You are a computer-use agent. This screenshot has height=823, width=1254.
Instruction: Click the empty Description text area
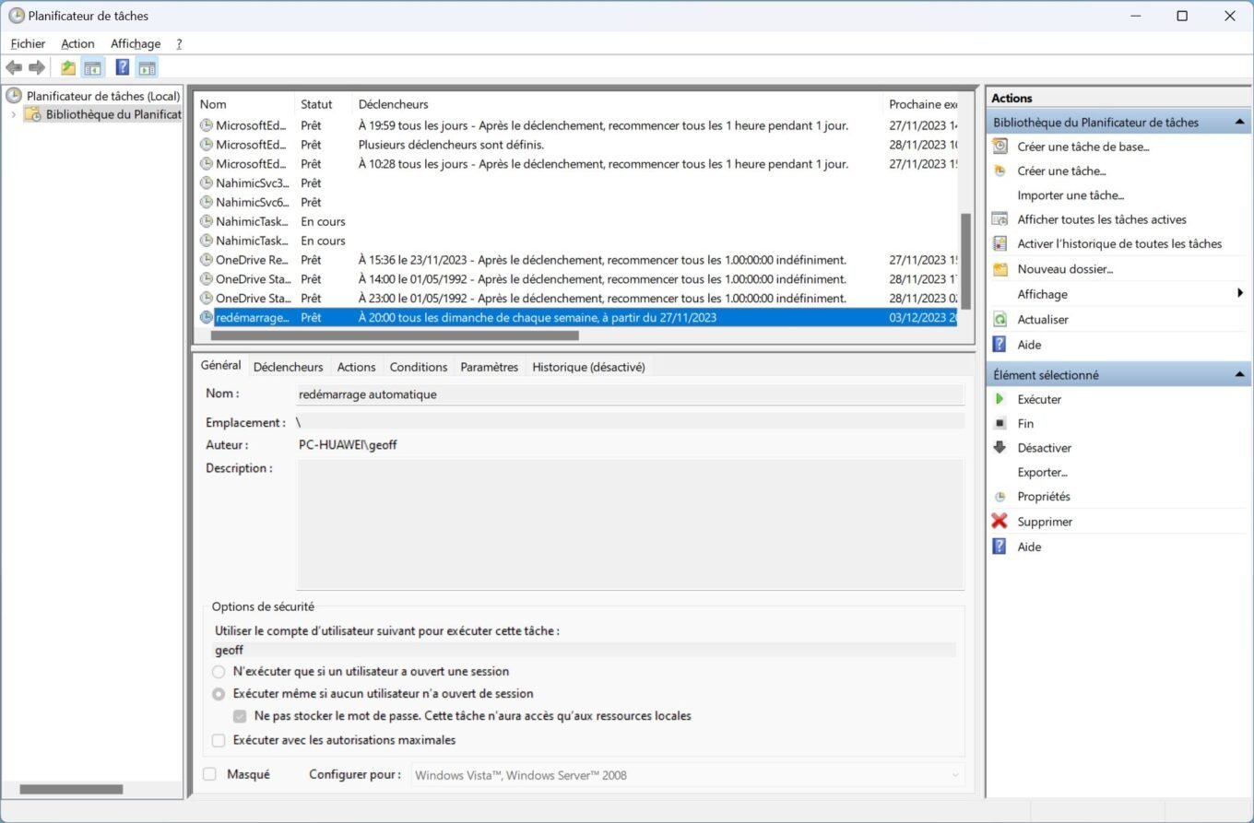(x=630, y=524)
